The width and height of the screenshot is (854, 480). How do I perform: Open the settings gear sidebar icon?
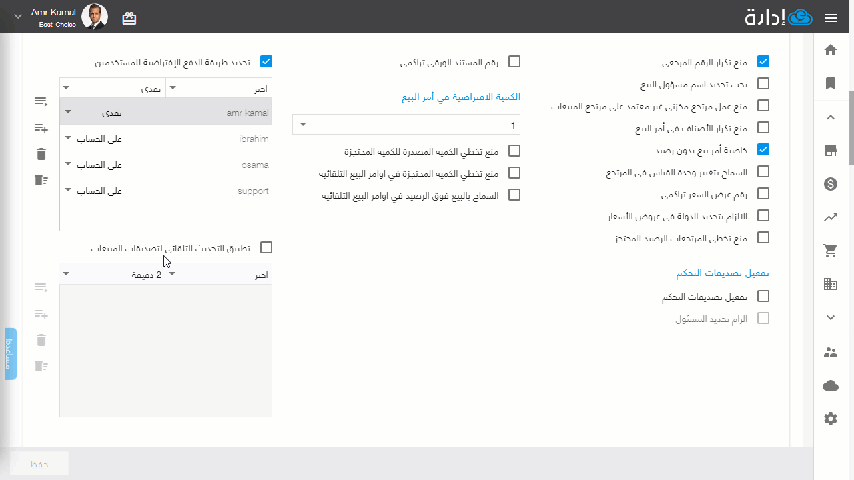831,419
